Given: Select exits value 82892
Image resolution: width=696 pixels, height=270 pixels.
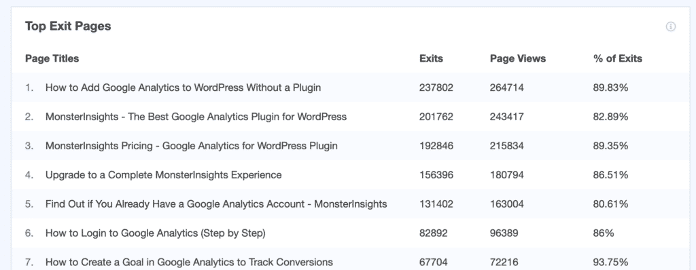Looking at the screenshot, I should [434, 233].
